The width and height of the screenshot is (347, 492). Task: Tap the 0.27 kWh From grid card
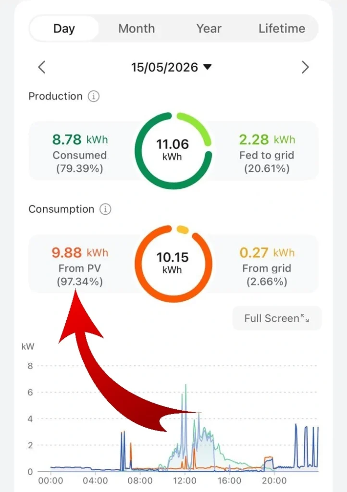click(267, 264)
